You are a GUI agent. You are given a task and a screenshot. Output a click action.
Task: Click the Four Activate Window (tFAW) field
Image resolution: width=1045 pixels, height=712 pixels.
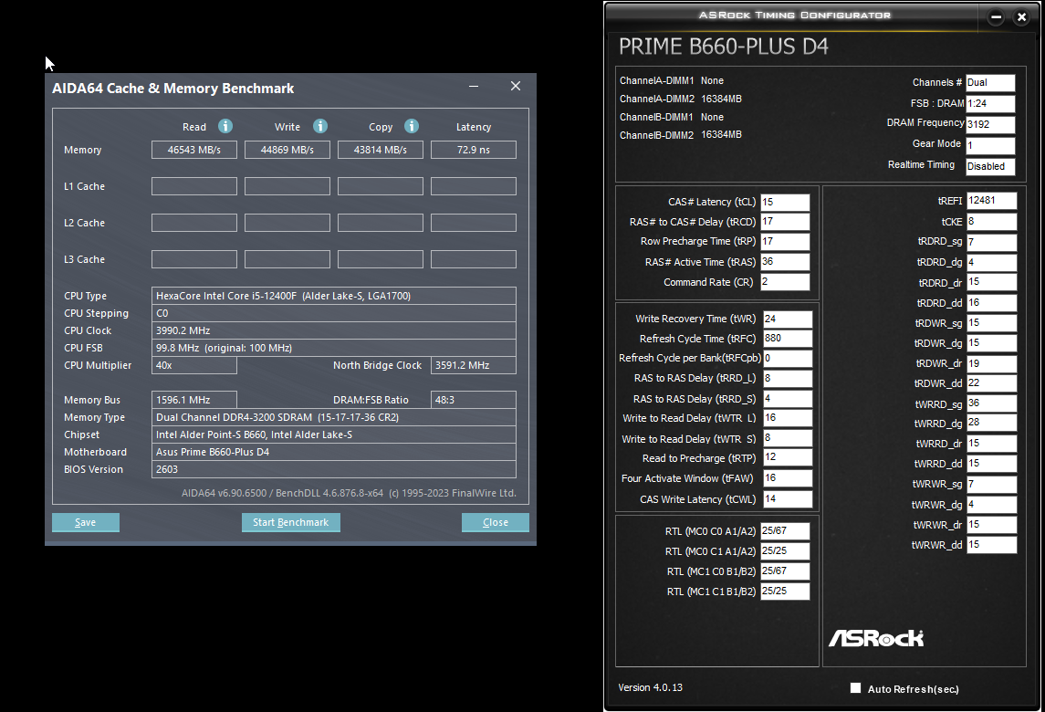[x=788, y=478]
